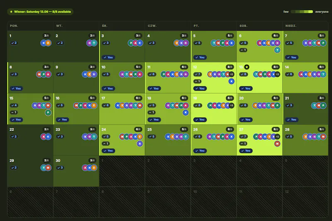Click the 'few' legend label

tap(286, 12)
